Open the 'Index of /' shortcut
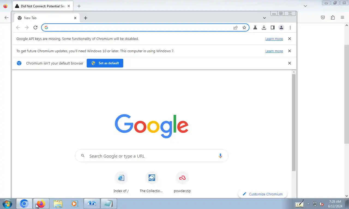 [x=121, y=182]
